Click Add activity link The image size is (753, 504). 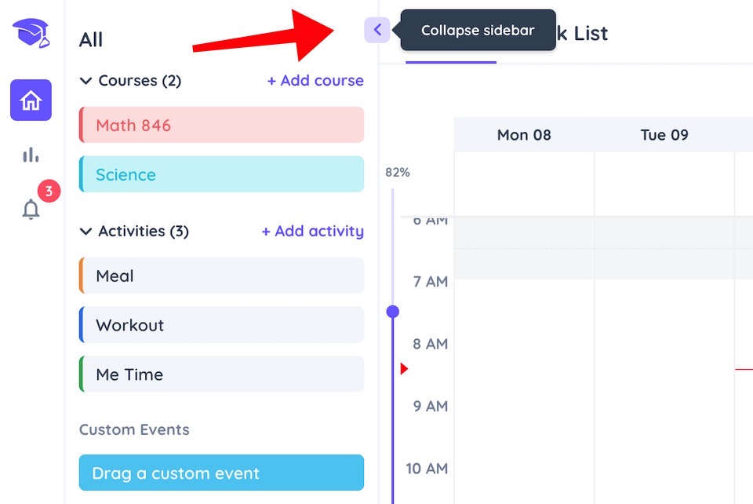(x=313, y=231)
